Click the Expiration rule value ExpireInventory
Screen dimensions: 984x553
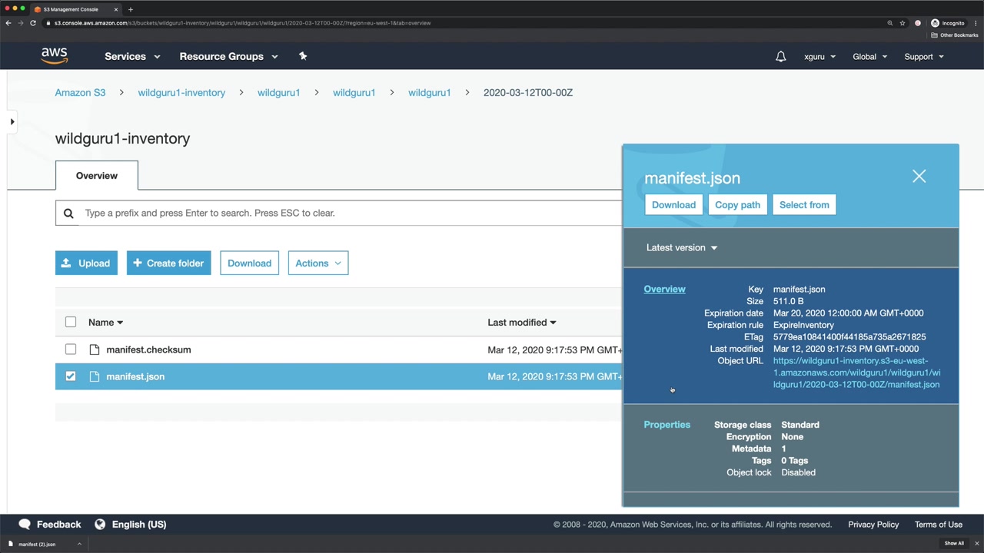click(x=803, y=325)
